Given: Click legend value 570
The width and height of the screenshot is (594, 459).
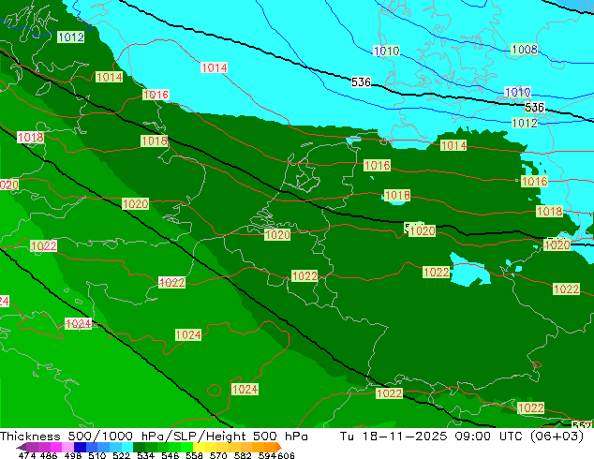Looking at the screenshot, I should pos(218,455).
